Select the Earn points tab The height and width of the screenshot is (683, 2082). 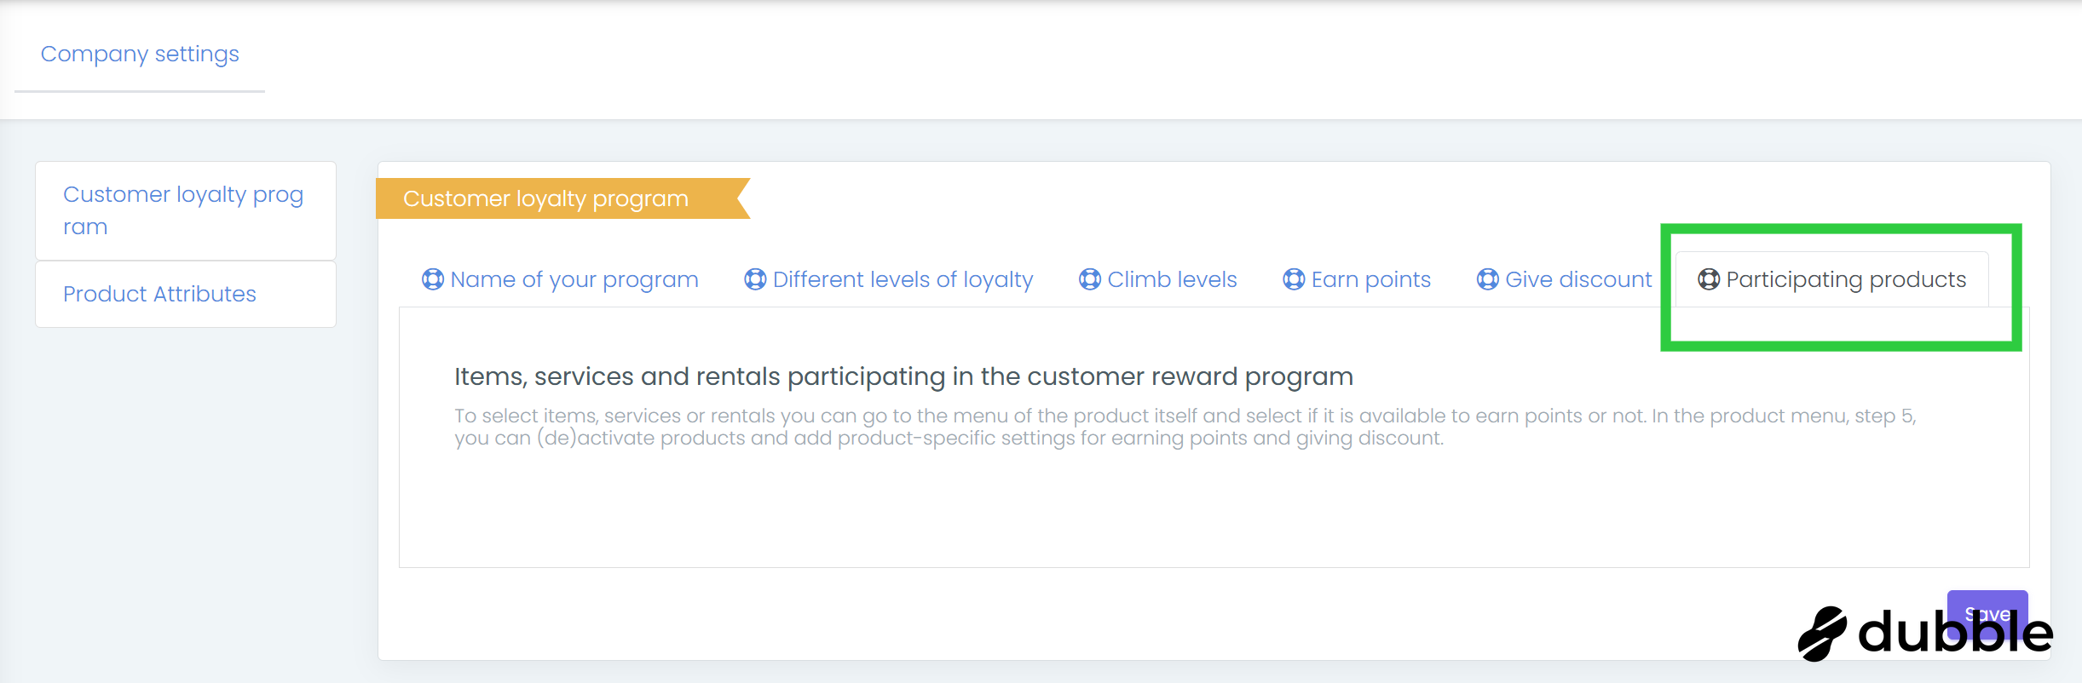point(1370,279)
